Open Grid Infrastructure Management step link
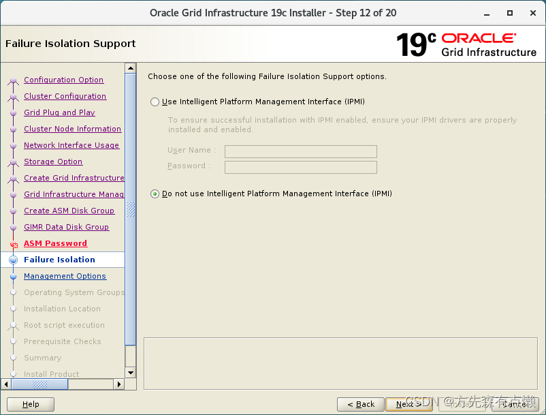Image resolution: width=546 pixels, height=415 pixels. click(74, 194)
